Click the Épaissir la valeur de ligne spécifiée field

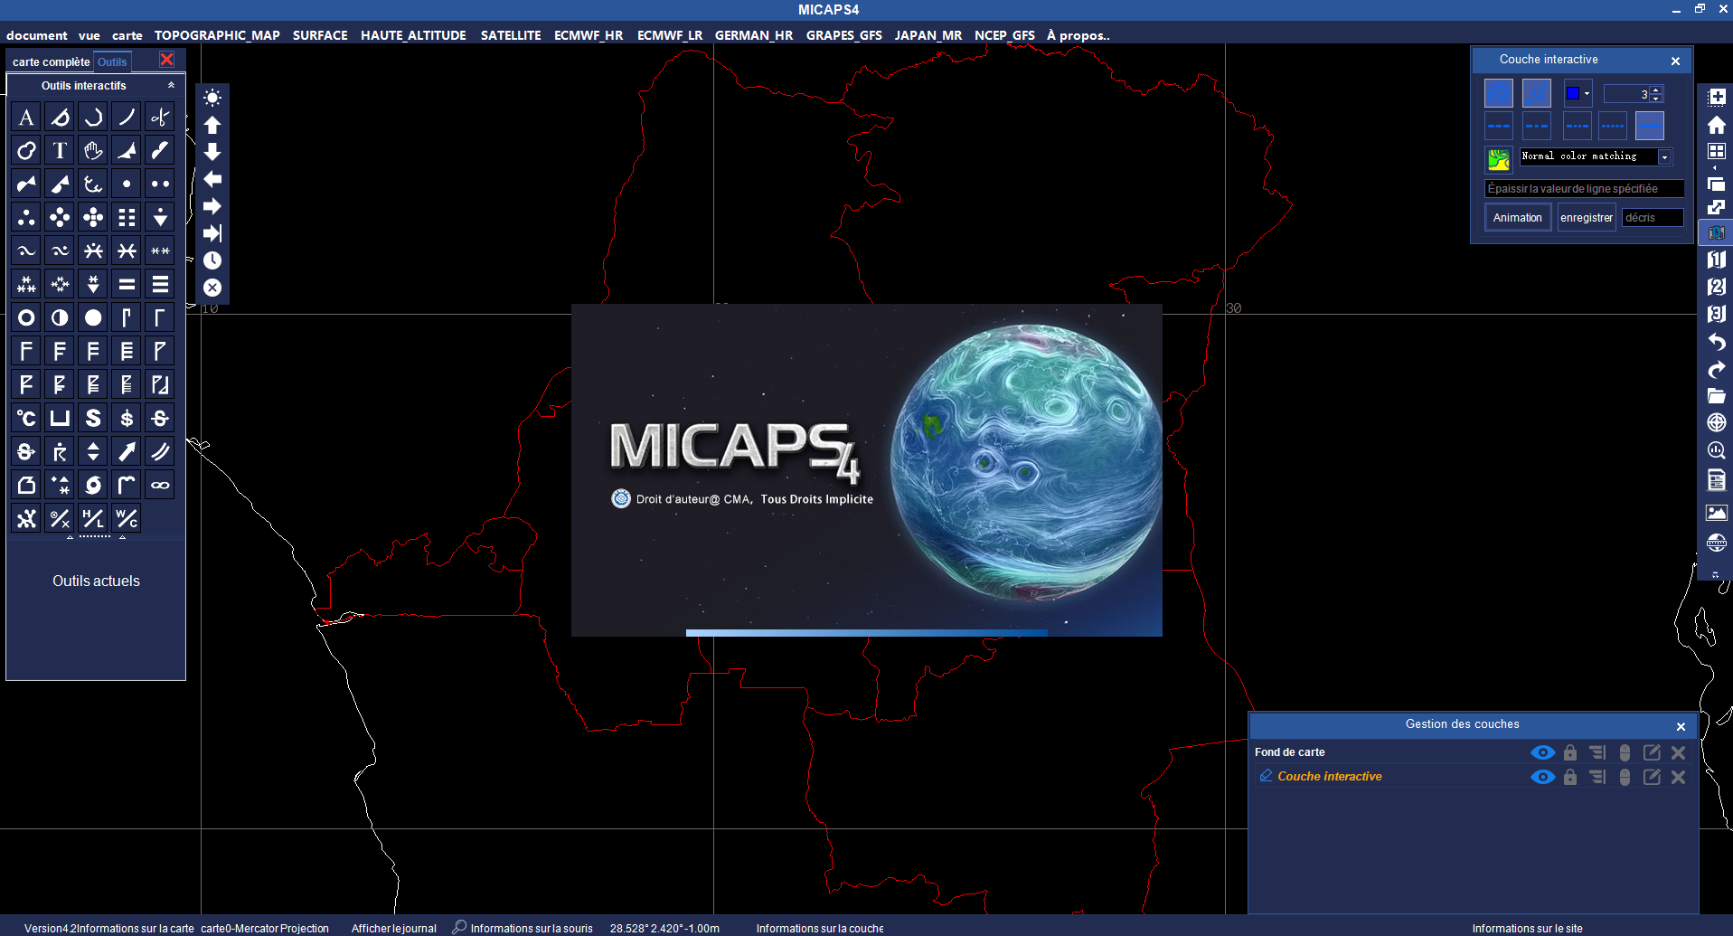pos(1584,189)
